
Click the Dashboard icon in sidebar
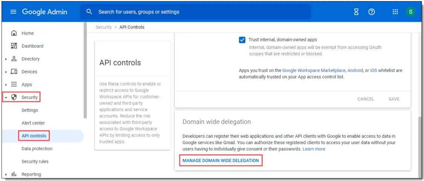coord(14,46)
